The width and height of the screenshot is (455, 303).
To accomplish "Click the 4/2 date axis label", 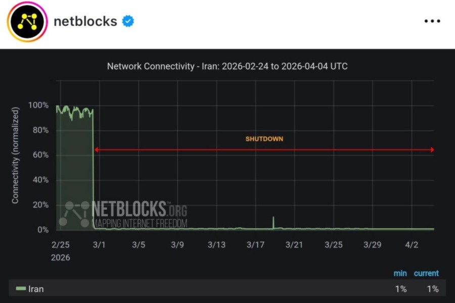I will point(412,245).
